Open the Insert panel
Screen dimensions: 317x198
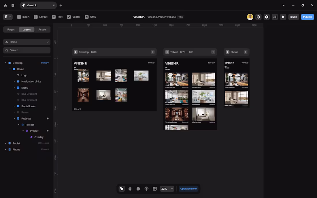tap(23, 17)
